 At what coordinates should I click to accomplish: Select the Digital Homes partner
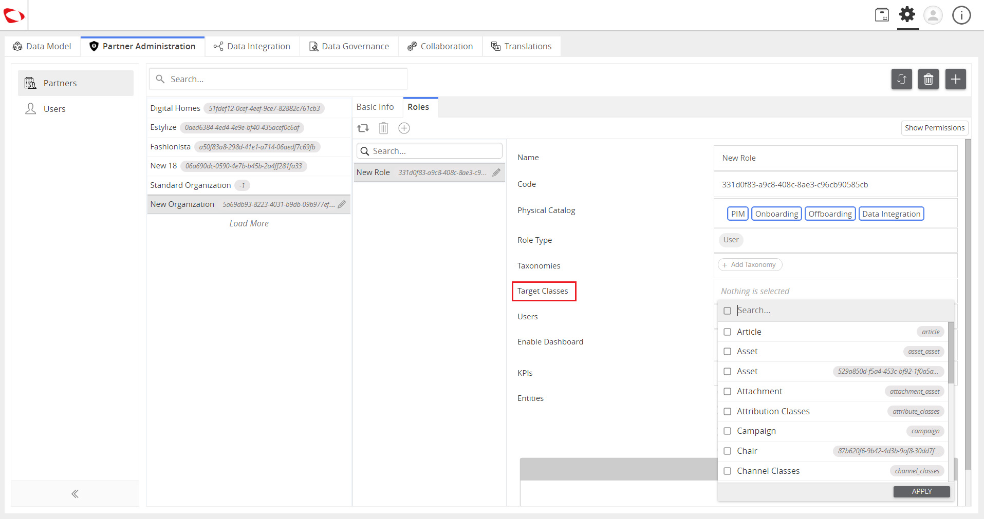coord(249,108)
